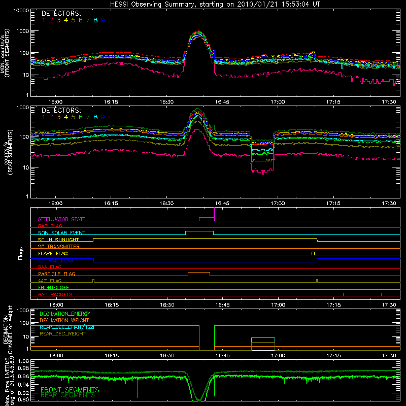Click the A47 flag pulse near 16:10

[x=93, y=281]
